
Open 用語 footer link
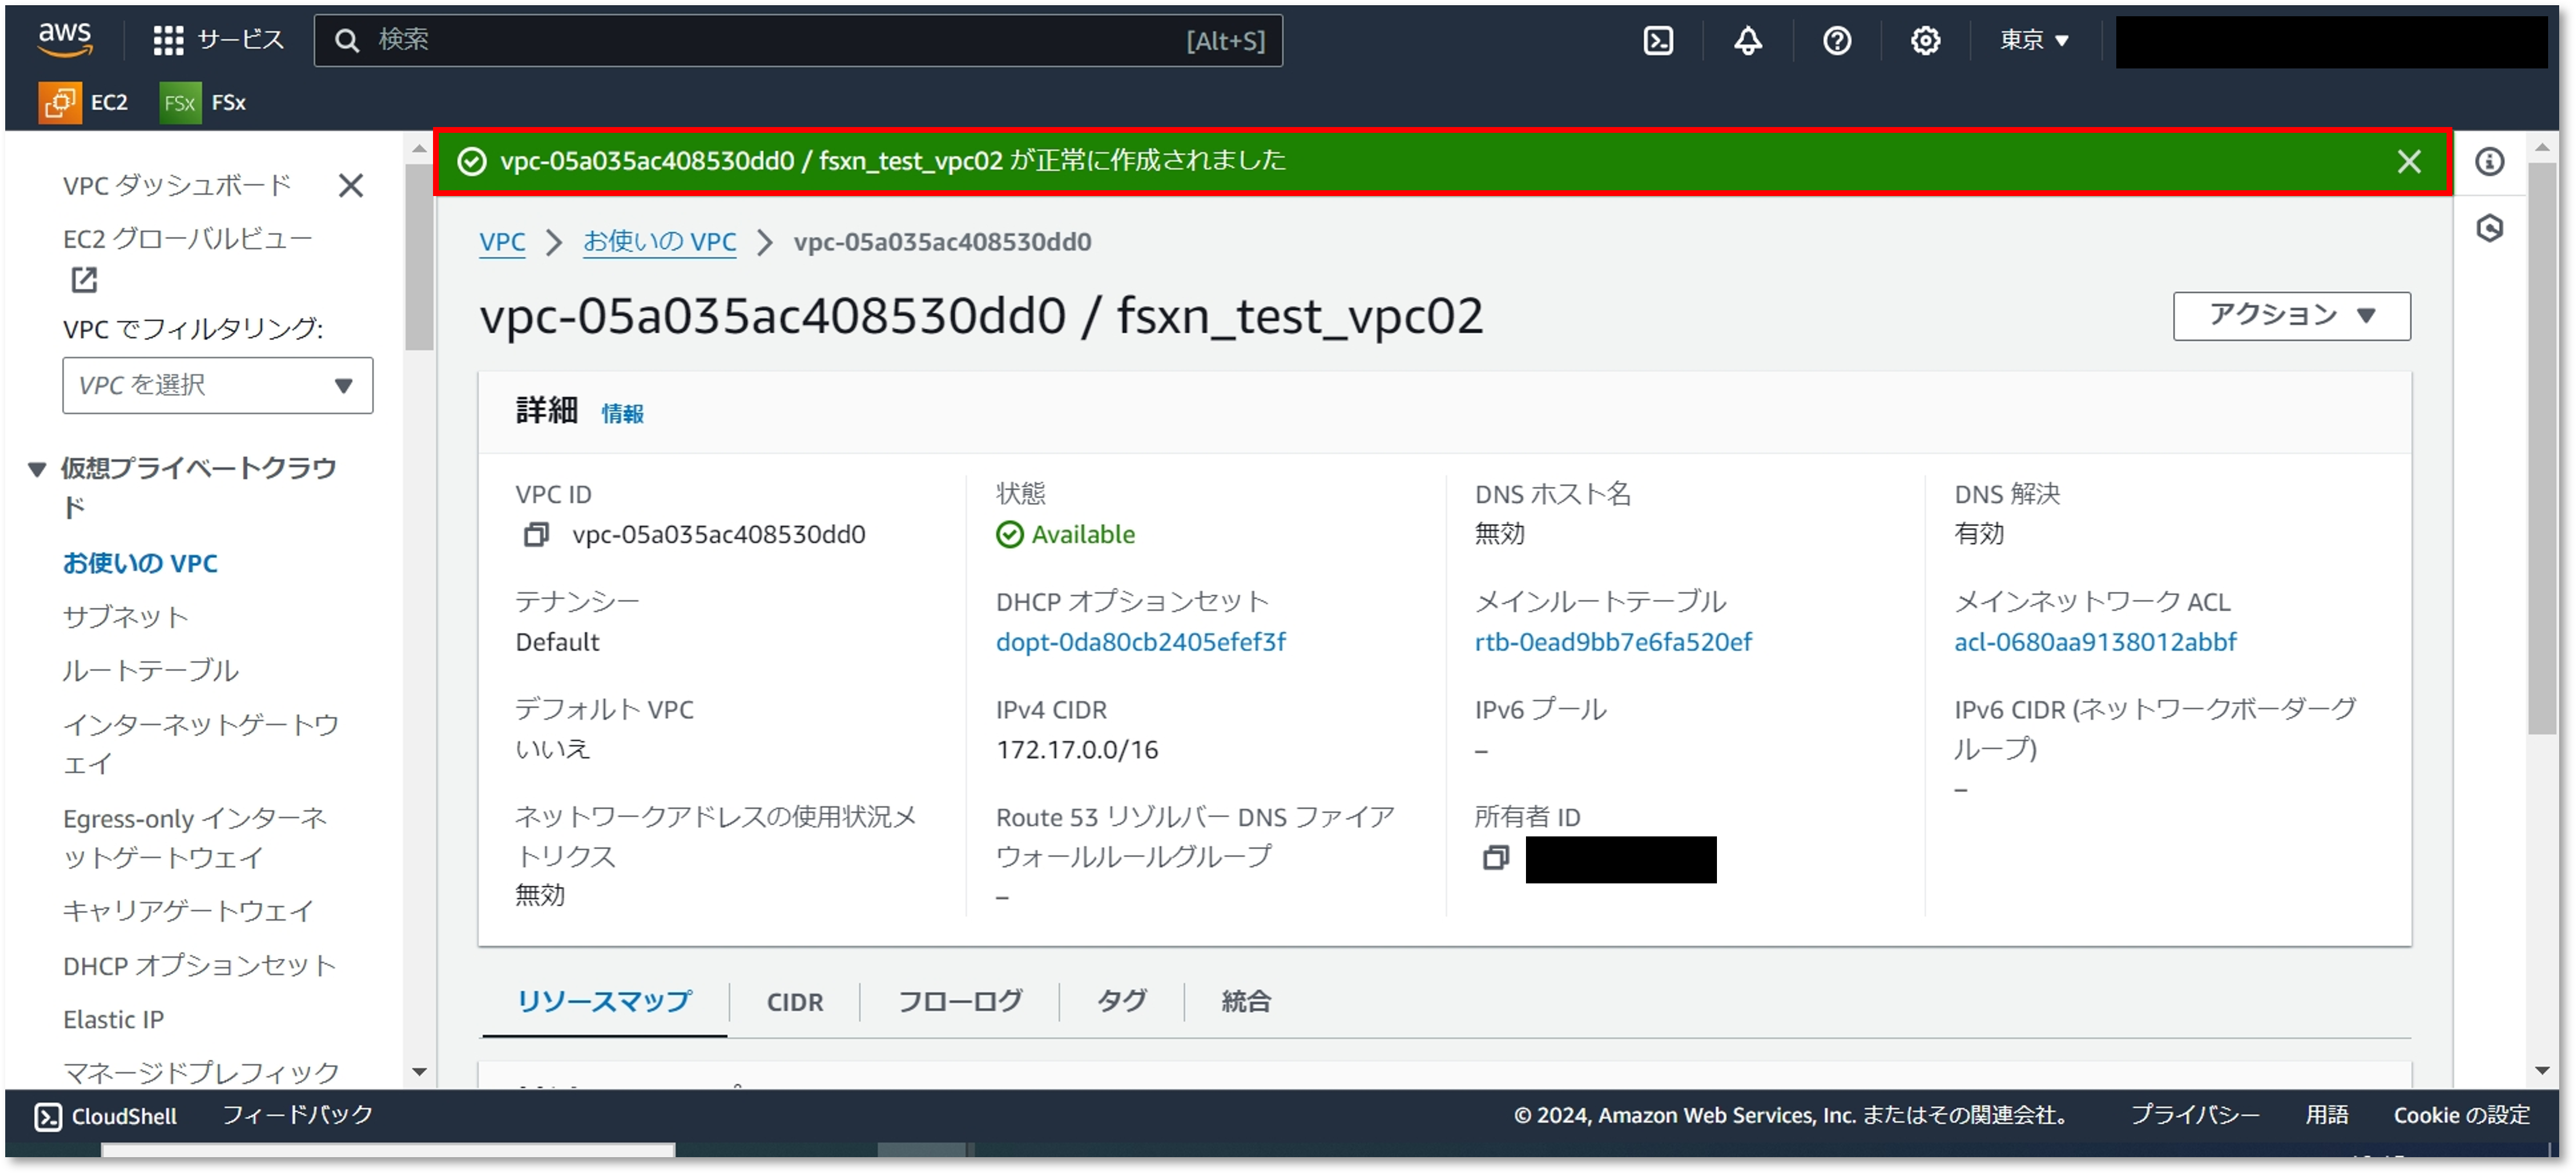2326,1115
